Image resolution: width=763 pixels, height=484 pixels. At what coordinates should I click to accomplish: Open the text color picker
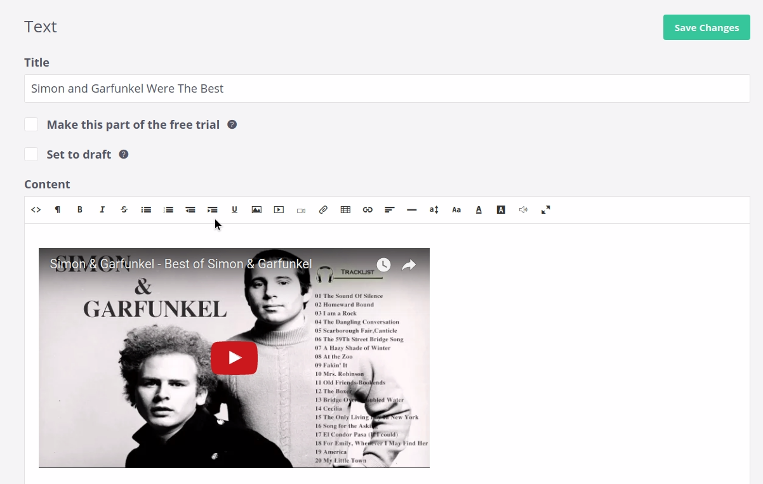(479, 210)
